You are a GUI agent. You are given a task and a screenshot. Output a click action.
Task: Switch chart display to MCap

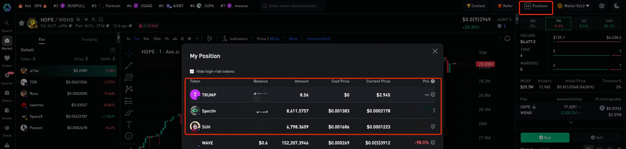point(275,39)
